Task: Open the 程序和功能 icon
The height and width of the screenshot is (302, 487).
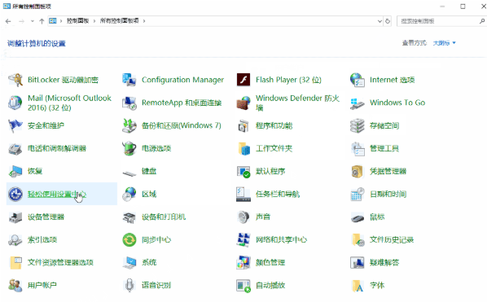Action: coord(243,125)
